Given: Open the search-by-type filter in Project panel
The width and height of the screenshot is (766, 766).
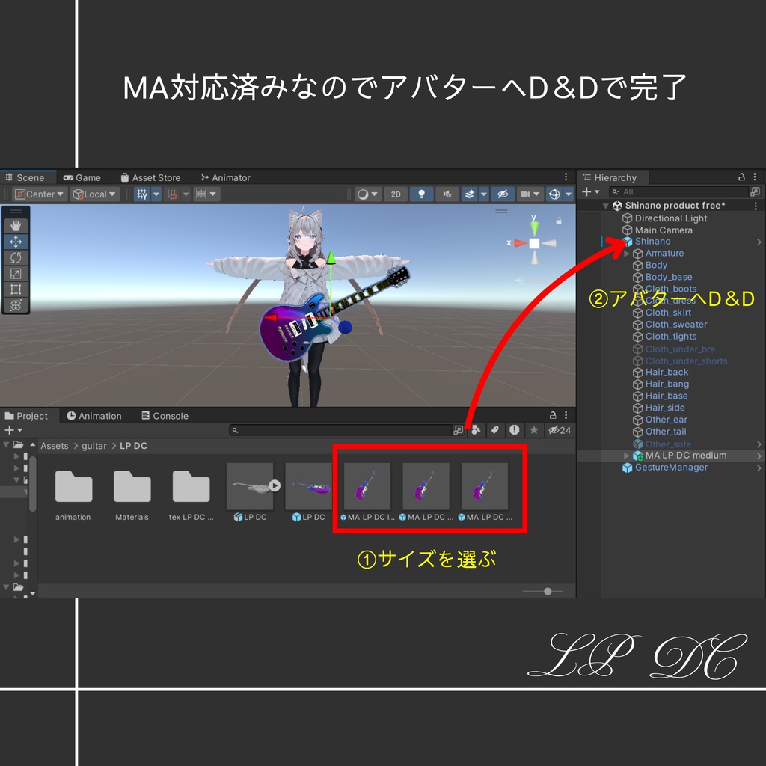Looking at the screenshot, I should 477,429.
